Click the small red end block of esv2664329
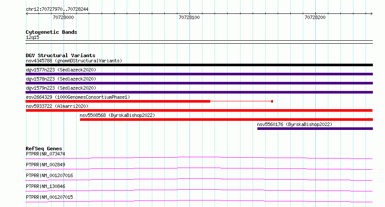385x207 pixels. coord(272,101)
